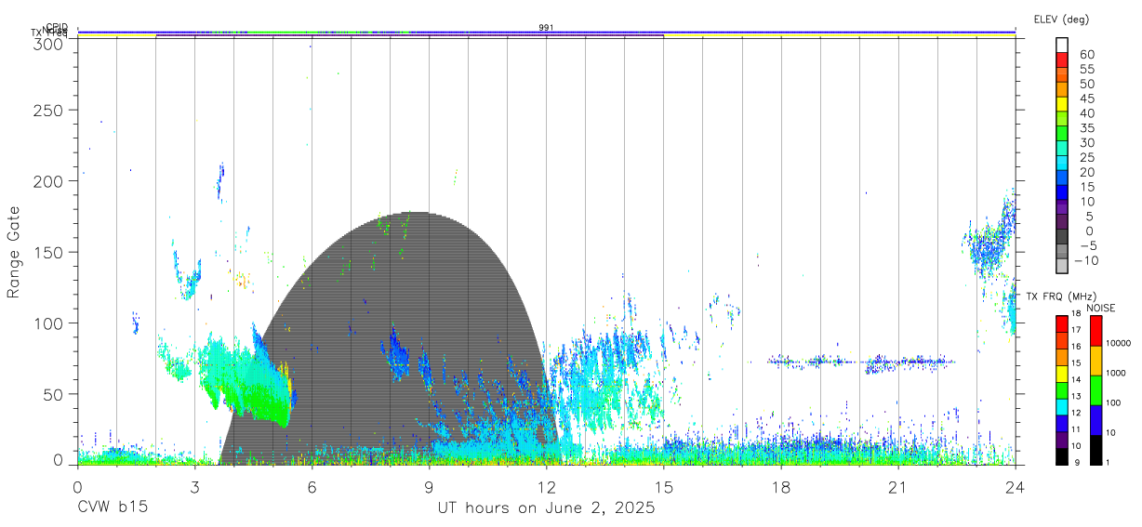Click the '24' hour tick on the x-axis

1015,486
